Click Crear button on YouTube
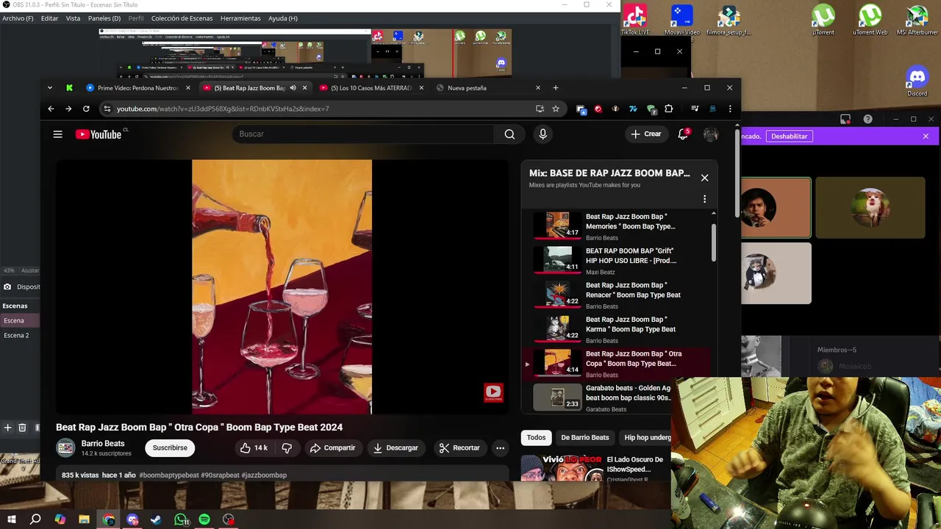 click(x=646, y=134)
